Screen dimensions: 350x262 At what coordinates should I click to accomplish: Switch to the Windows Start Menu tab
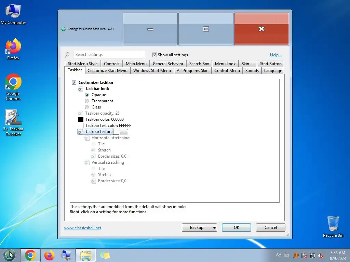pyautogui.click(x=152, y=71)
